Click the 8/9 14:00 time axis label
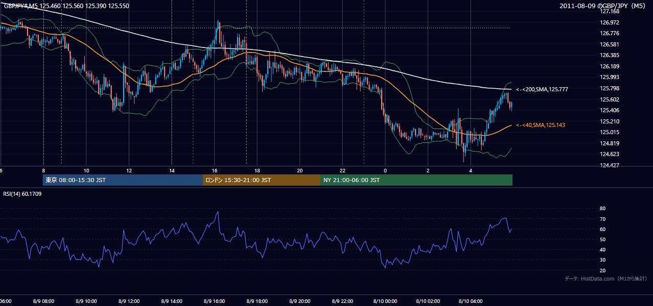Screen dimensions: 653x306 coord(172,301)
